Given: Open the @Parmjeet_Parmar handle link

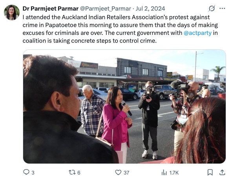Looking at the screenshot, I should pyautogui.click(x=106, y=9).
